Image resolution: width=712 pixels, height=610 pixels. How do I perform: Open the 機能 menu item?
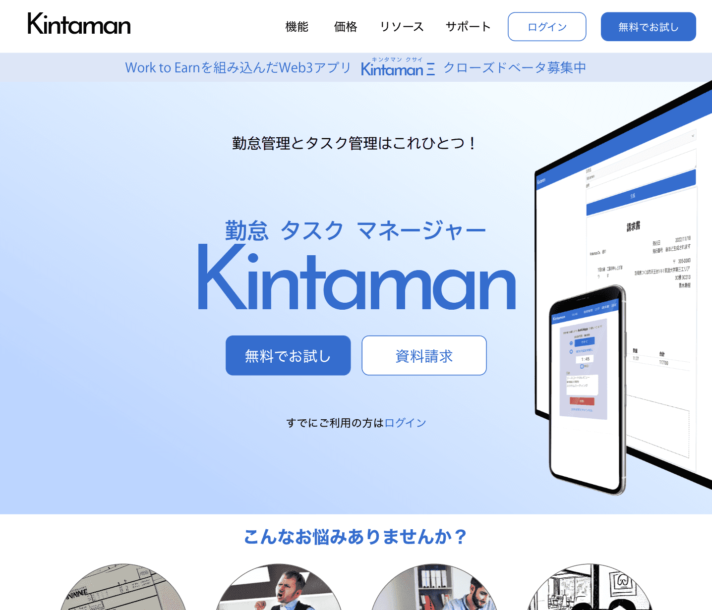click(297, 27)
